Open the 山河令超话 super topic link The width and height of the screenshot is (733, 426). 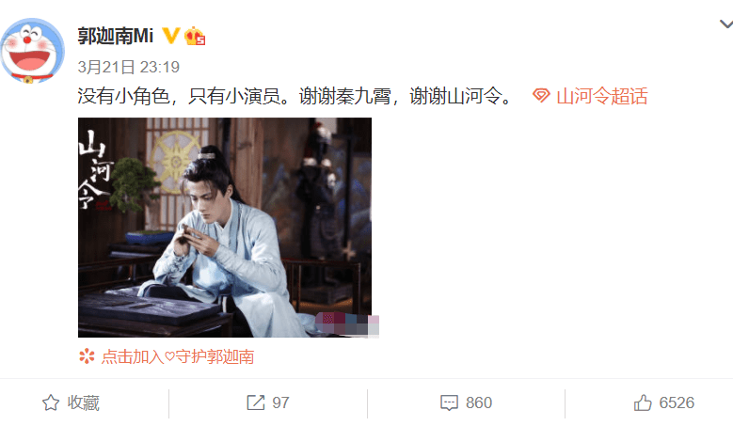[x=601, y=96]
